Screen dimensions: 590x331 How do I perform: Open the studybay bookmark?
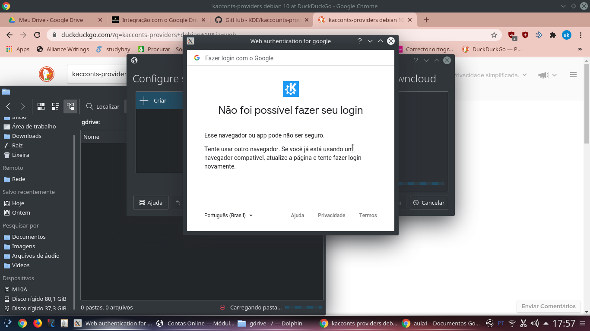click(x=113, y=49)
